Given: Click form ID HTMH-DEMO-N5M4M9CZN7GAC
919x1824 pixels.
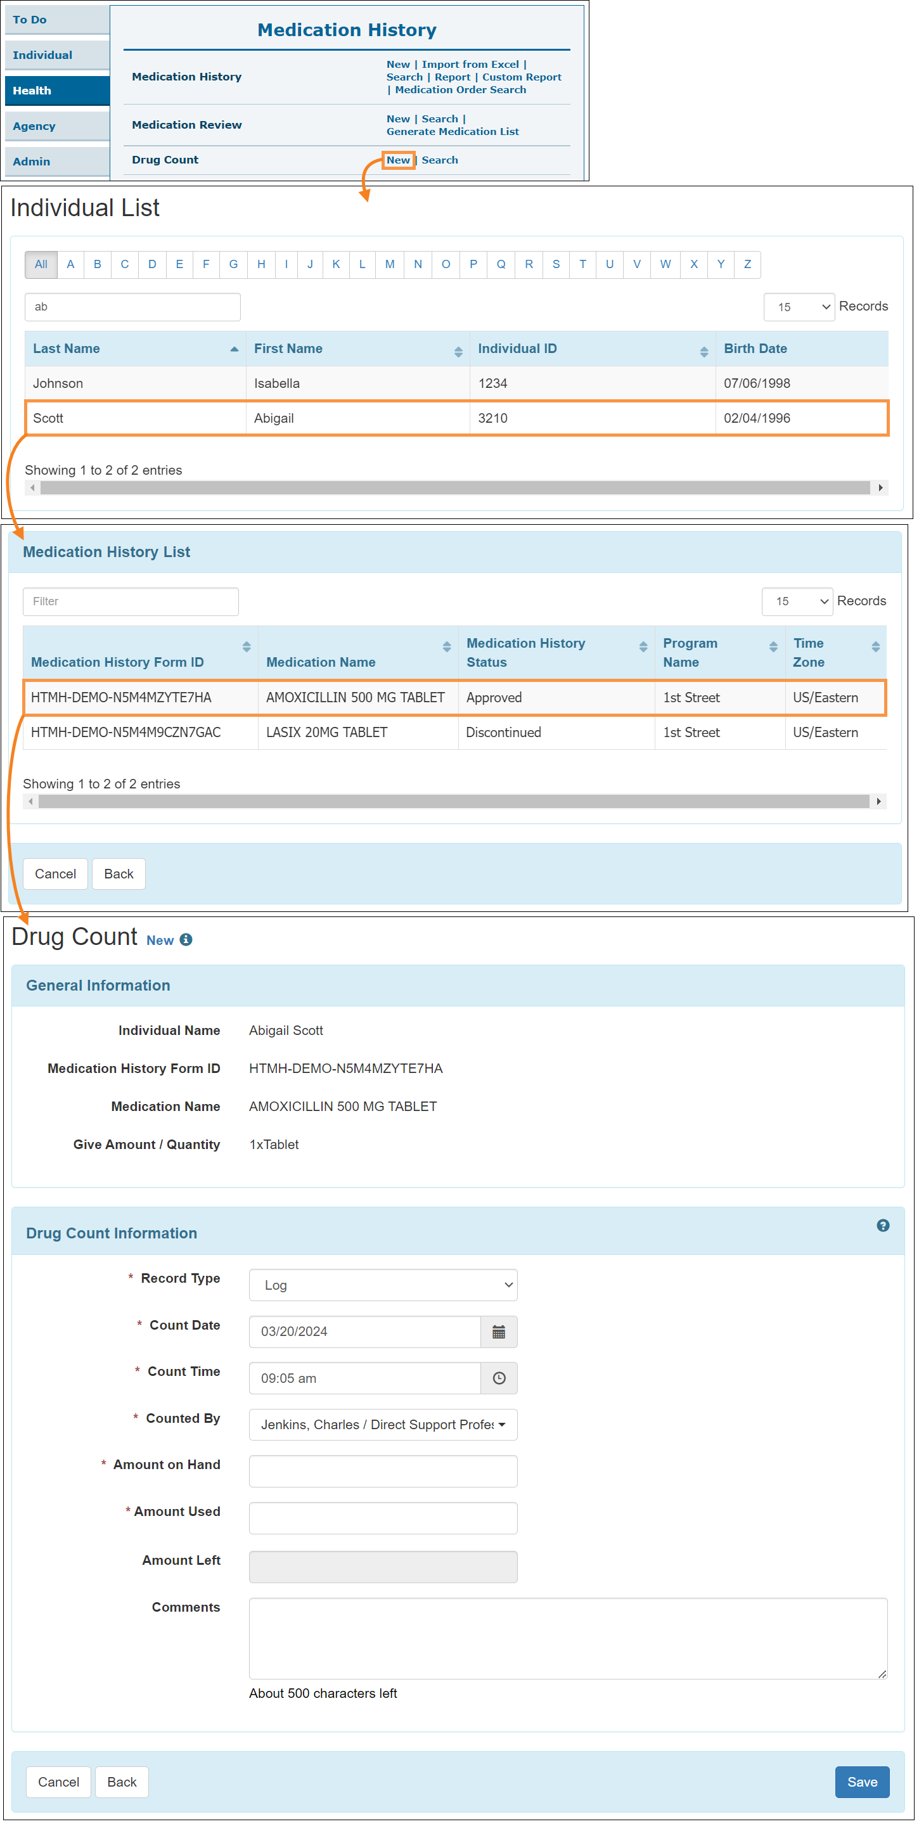Looking at the screenshot, I should pyautogui.click(x=126, y=733).
